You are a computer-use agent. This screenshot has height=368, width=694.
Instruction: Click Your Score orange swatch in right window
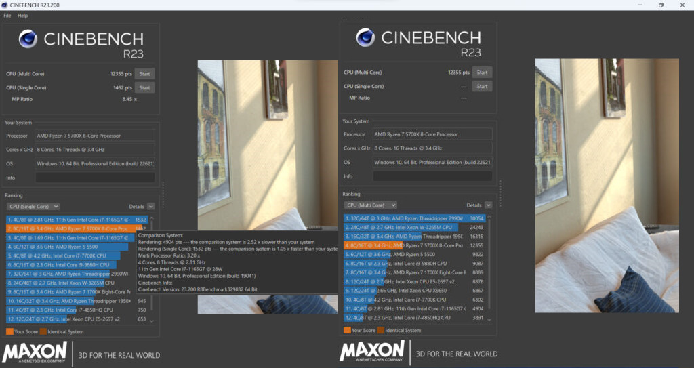click(x=347, y=330)
